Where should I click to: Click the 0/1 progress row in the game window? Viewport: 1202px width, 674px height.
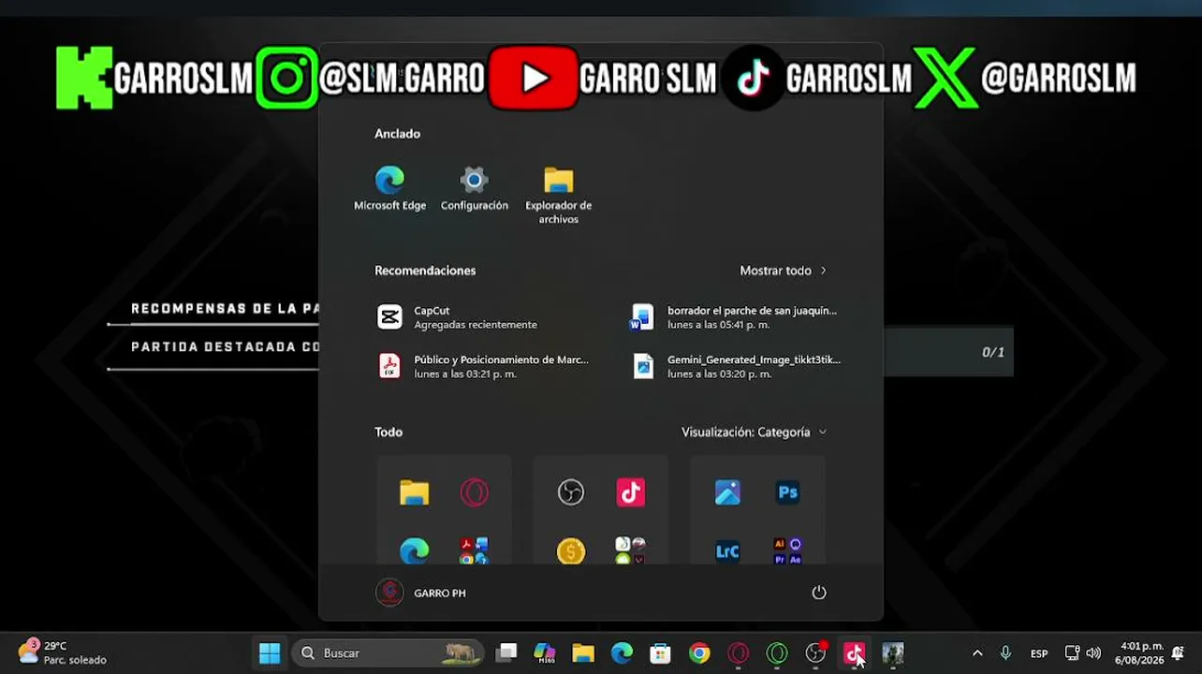click(x=947, y=352)
